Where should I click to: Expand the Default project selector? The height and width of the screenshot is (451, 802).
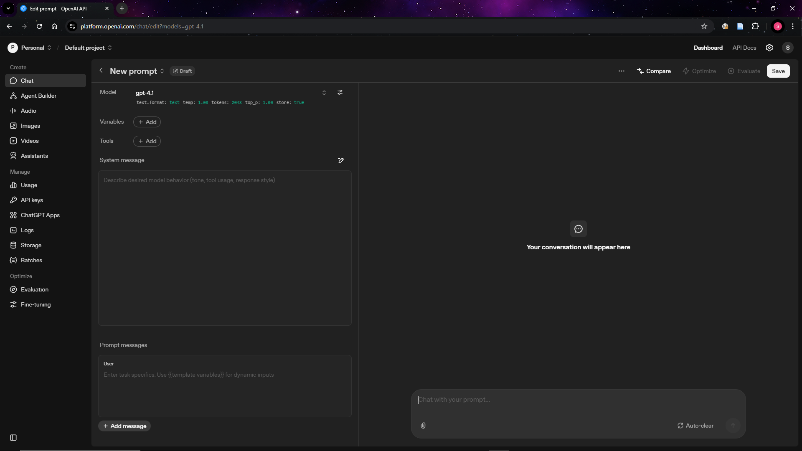point(88,48)
